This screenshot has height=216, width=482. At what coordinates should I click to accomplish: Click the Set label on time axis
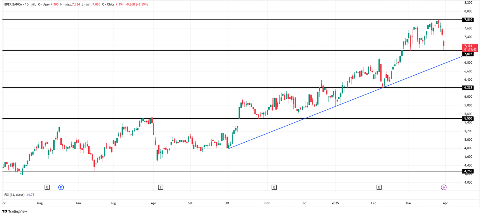coord(190,203)
